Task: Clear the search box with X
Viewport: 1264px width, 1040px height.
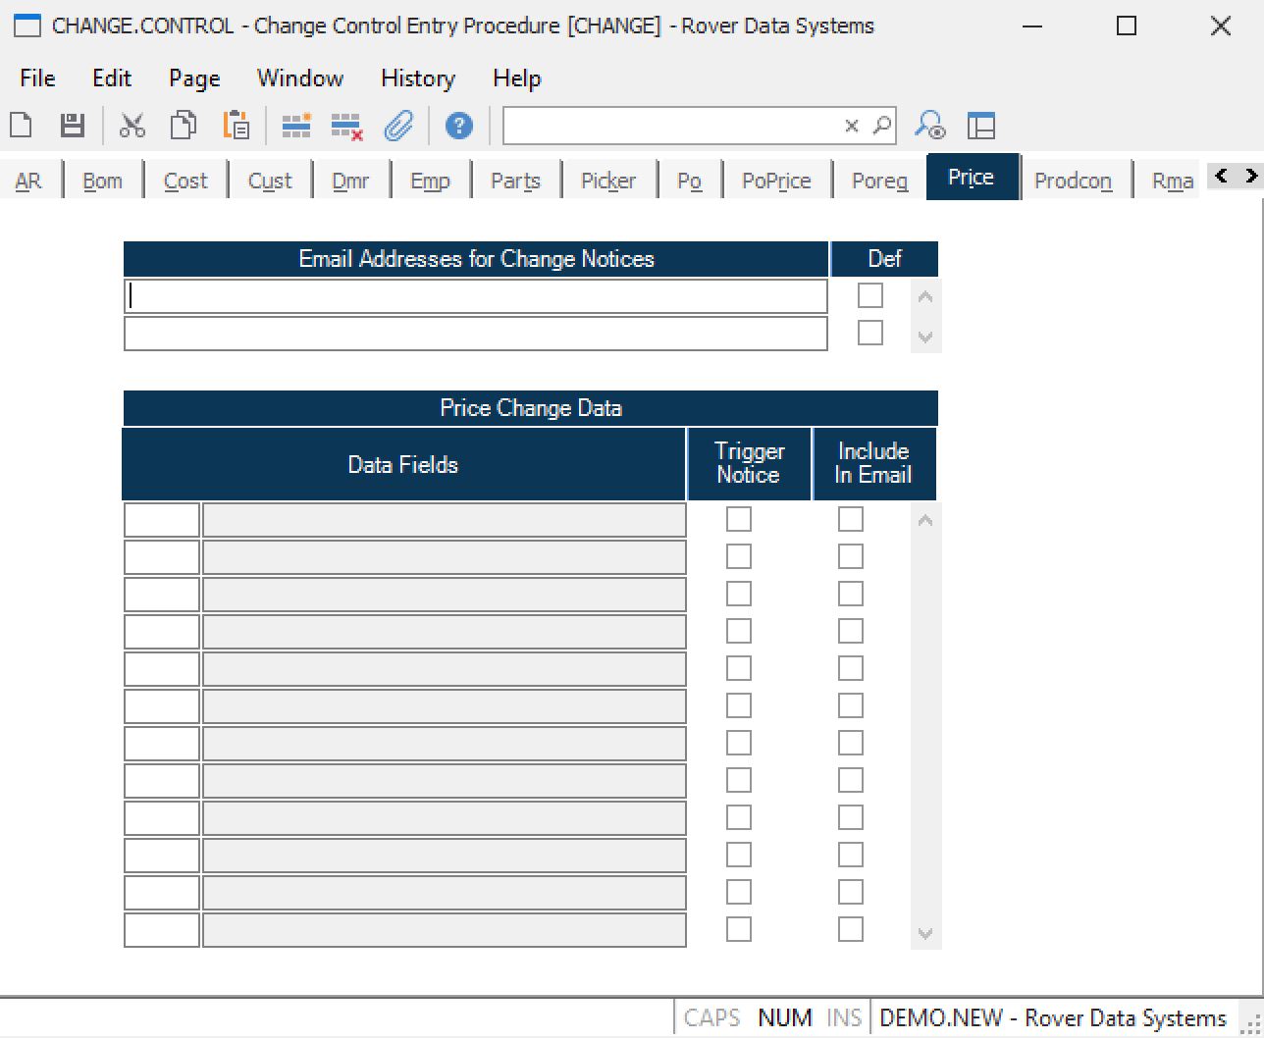Action: point(852,126)
